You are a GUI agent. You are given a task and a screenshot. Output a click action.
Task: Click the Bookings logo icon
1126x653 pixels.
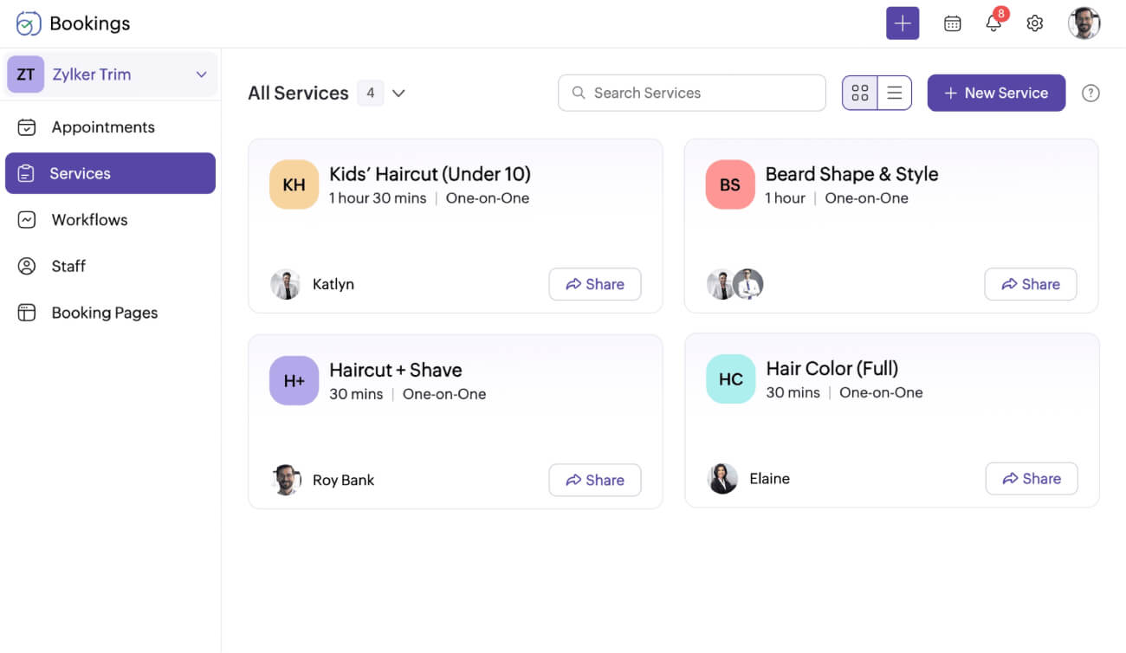pos(29,23)
